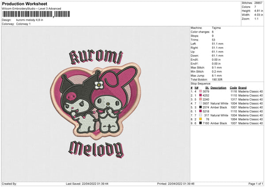The width and height of the screenshot is (265, 187).
Task: Click 'Wilcom EmbroideryStudio – Level 3 Advanced' text
Action: [x=31, y=9]
